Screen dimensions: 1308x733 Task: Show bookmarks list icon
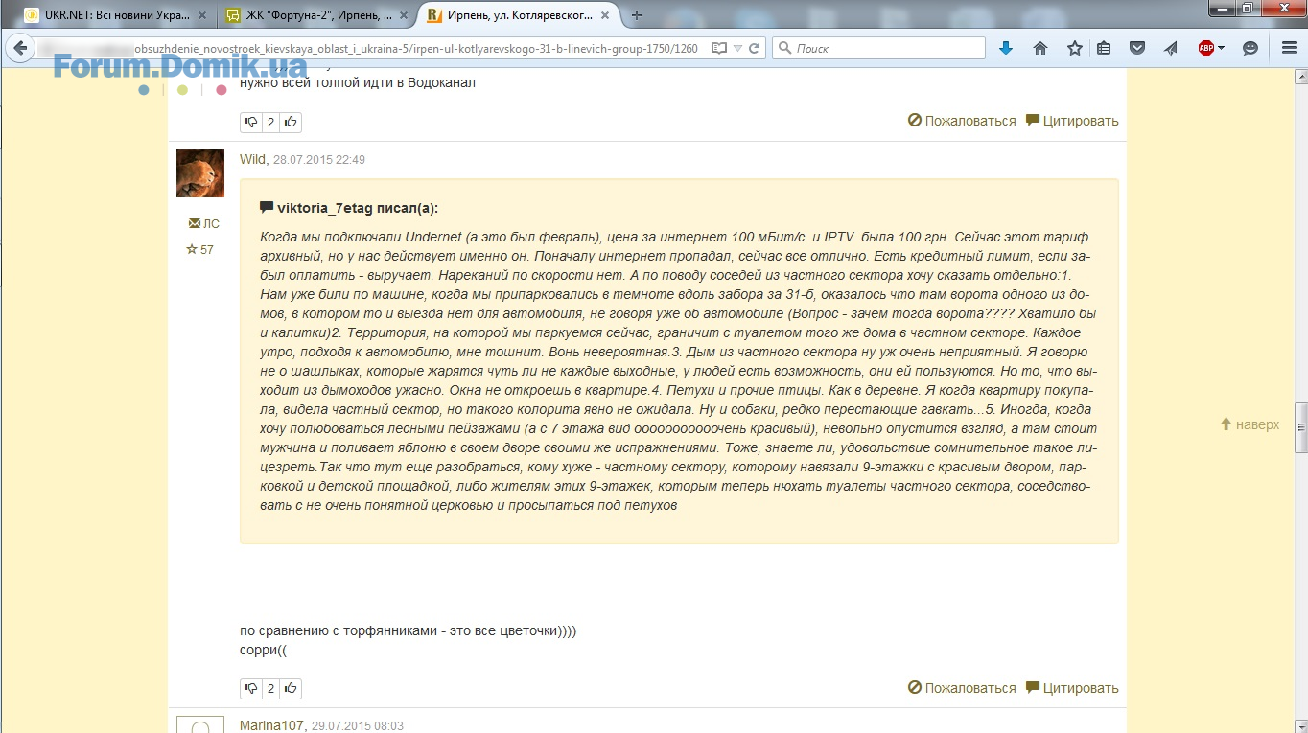pos(1104,48)
